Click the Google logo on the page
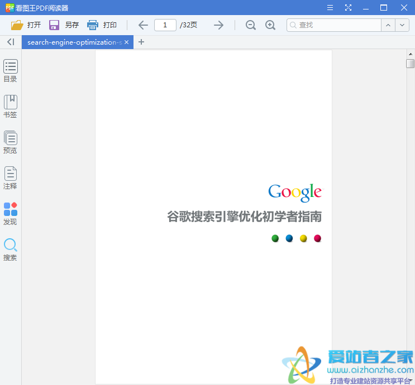Viewport: 415px width, 385px height. 296,192
